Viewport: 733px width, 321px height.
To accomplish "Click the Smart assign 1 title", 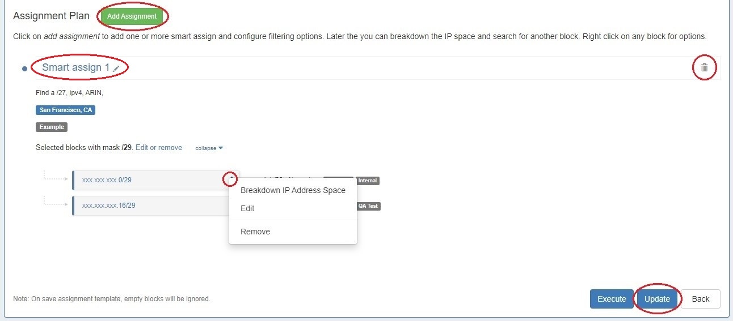I will 75,68.
